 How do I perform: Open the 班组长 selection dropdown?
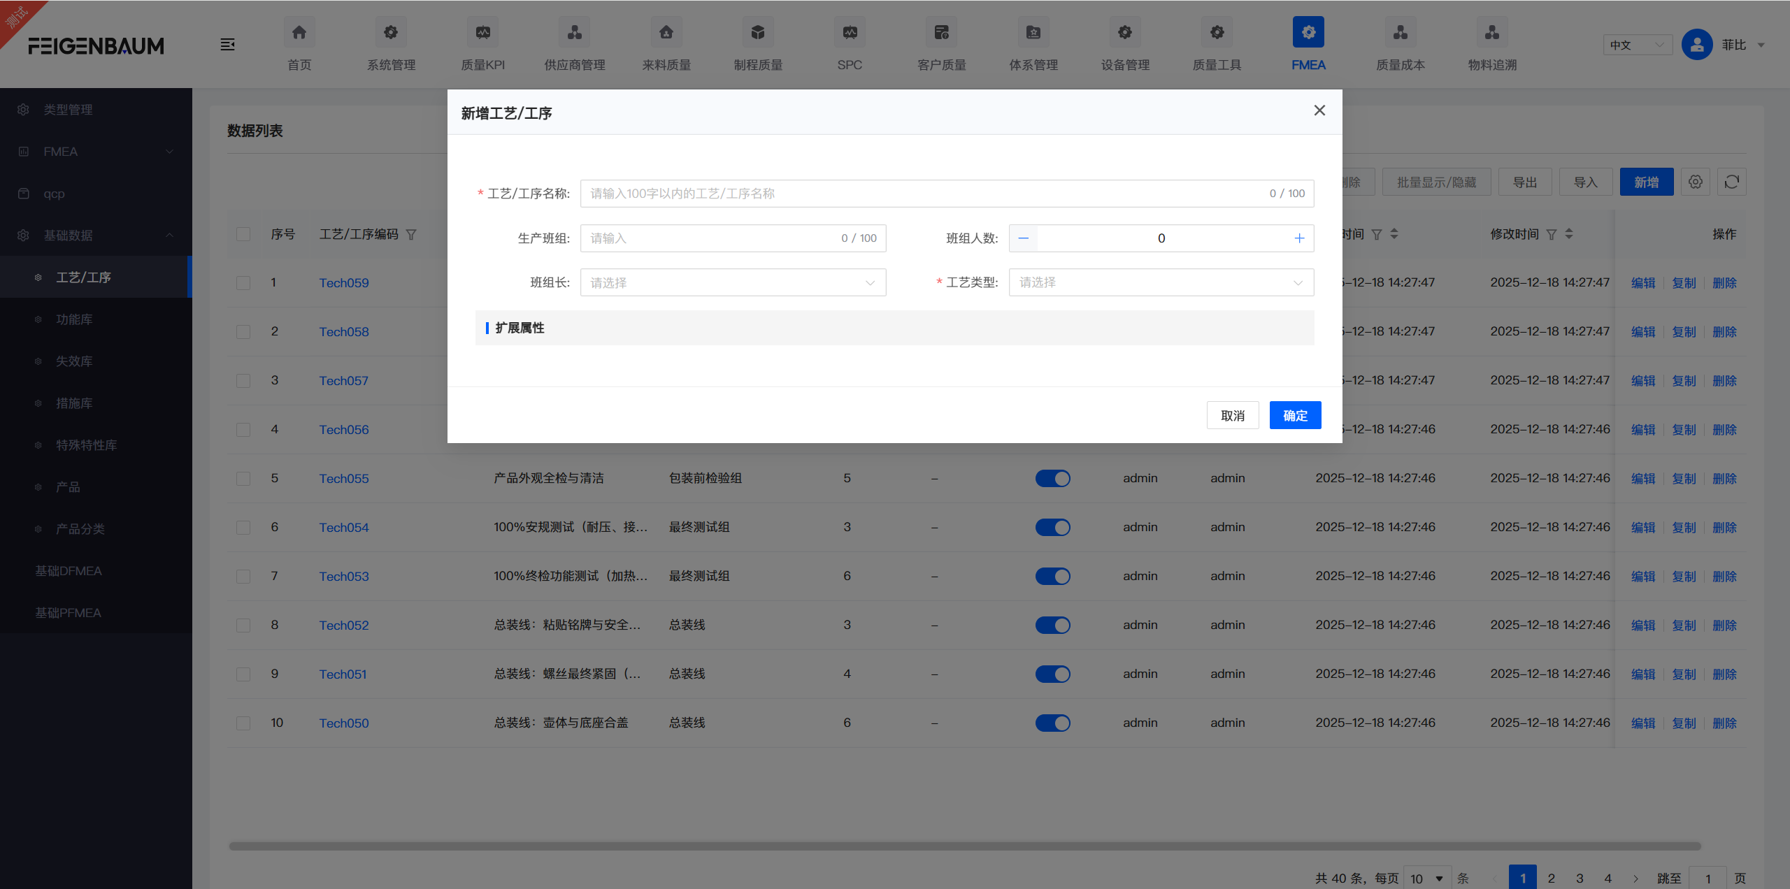[x=732, y=282]
